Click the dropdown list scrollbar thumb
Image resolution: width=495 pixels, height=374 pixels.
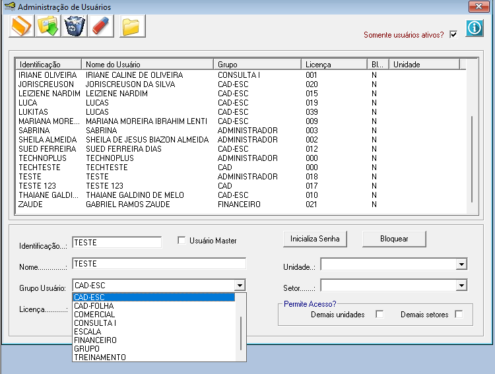click(x=240, y=333)
